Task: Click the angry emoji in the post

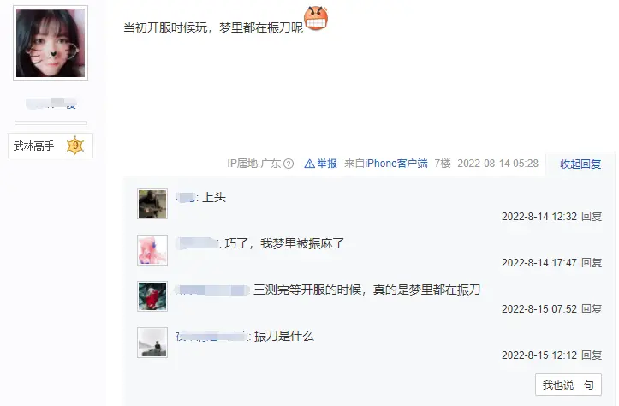Action: point(316,18)
